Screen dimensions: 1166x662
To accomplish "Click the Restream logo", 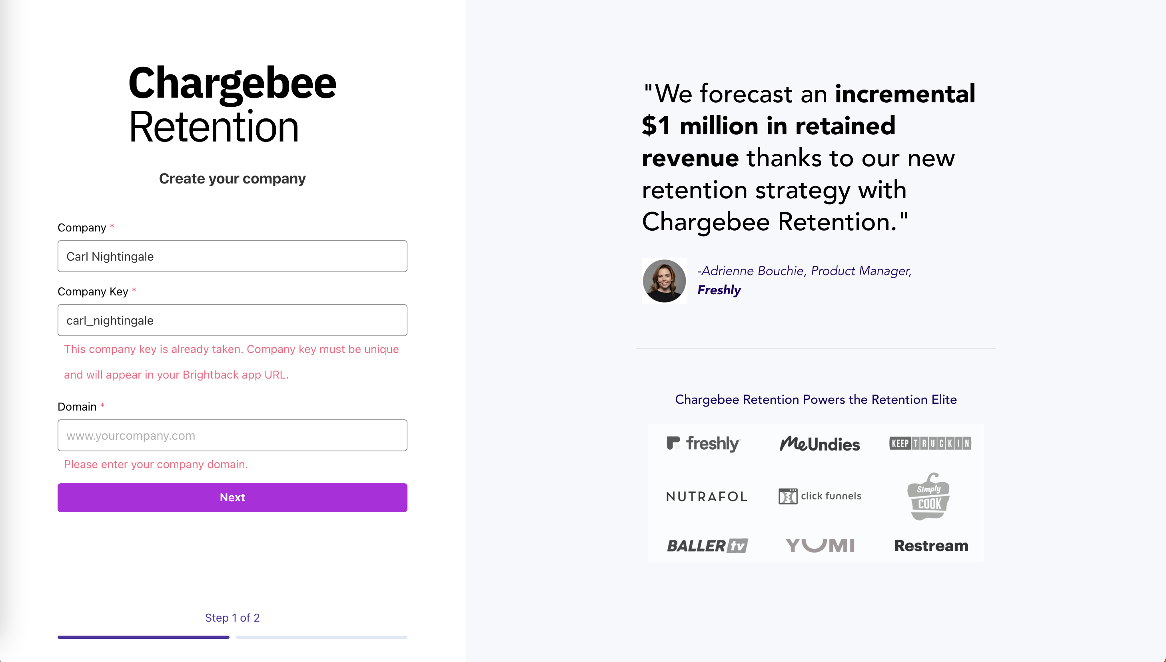I will pyautogui.click(x=931, y=546).
